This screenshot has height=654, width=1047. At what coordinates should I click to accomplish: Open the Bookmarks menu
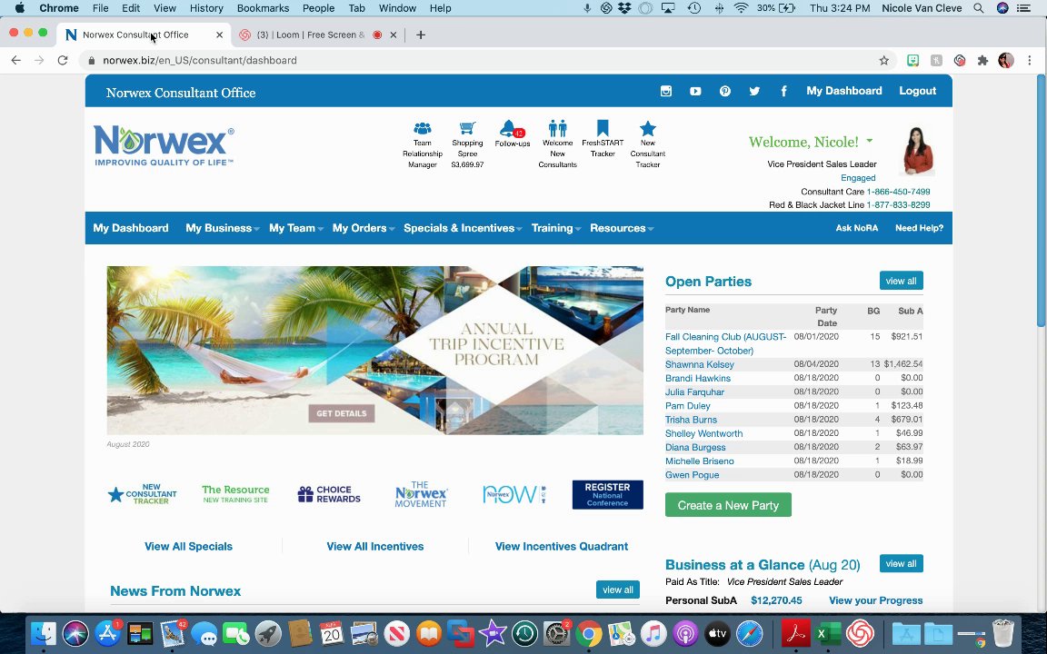click(x=263, y=8)
